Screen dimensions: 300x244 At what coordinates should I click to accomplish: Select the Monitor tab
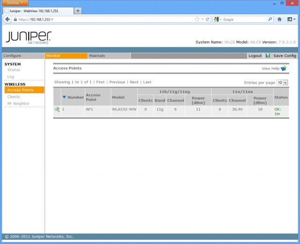[x=66, y=56]
